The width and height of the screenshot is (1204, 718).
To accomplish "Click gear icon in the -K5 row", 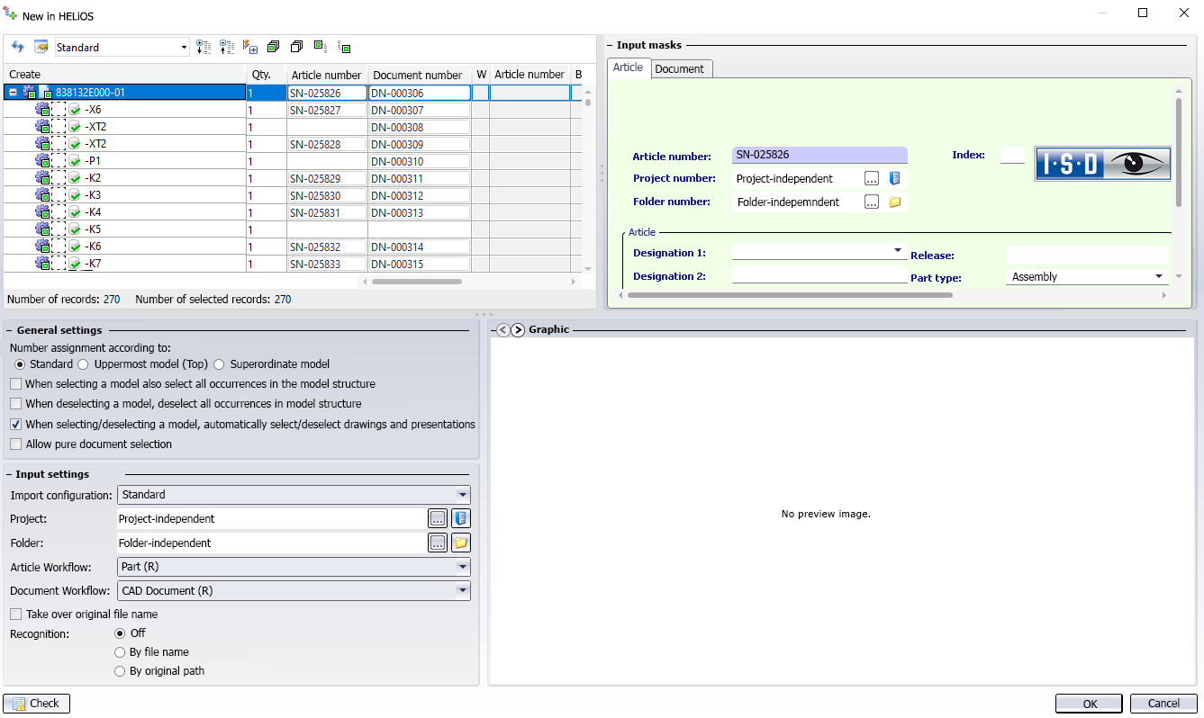I will 42,229.
